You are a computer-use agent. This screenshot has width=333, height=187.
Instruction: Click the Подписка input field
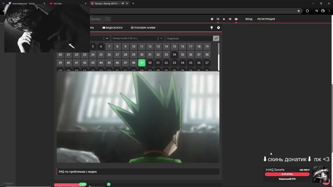pyautogui.click(x=189, y=38)
